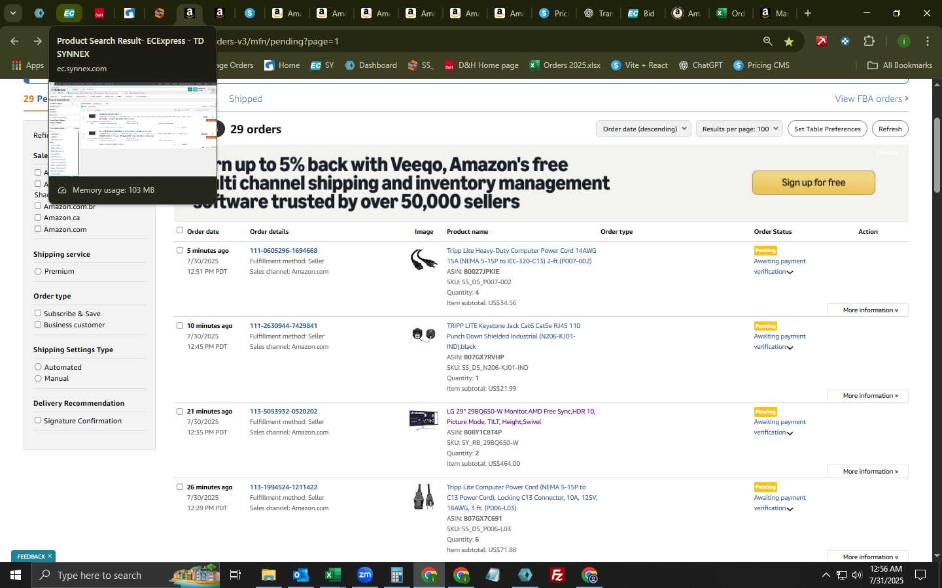Switch to the ECExpress TD SYNNEX tab
Viewport: 942px width, 588px height.
tap(69, 13)
